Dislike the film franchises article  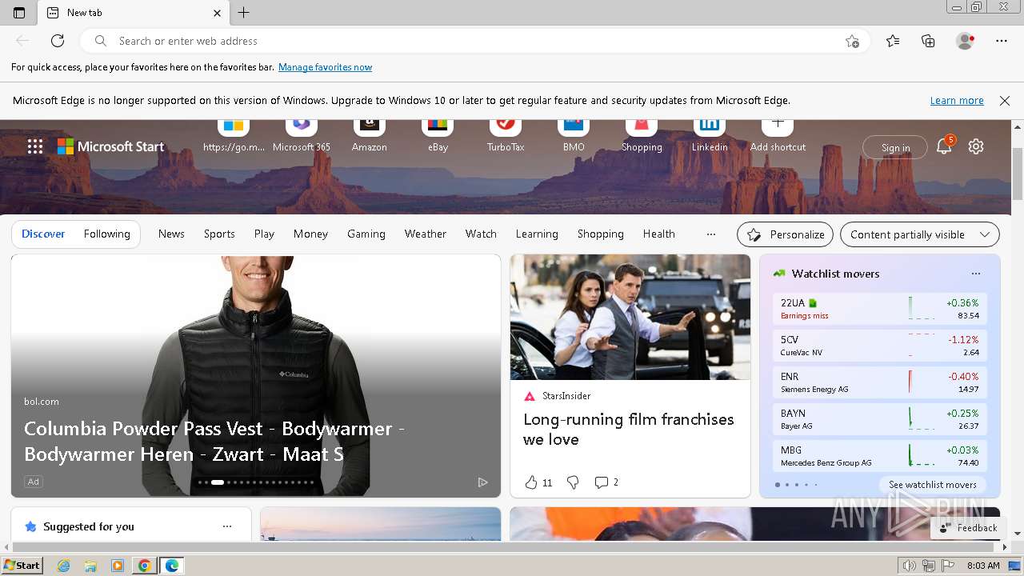tap(573, 482)
